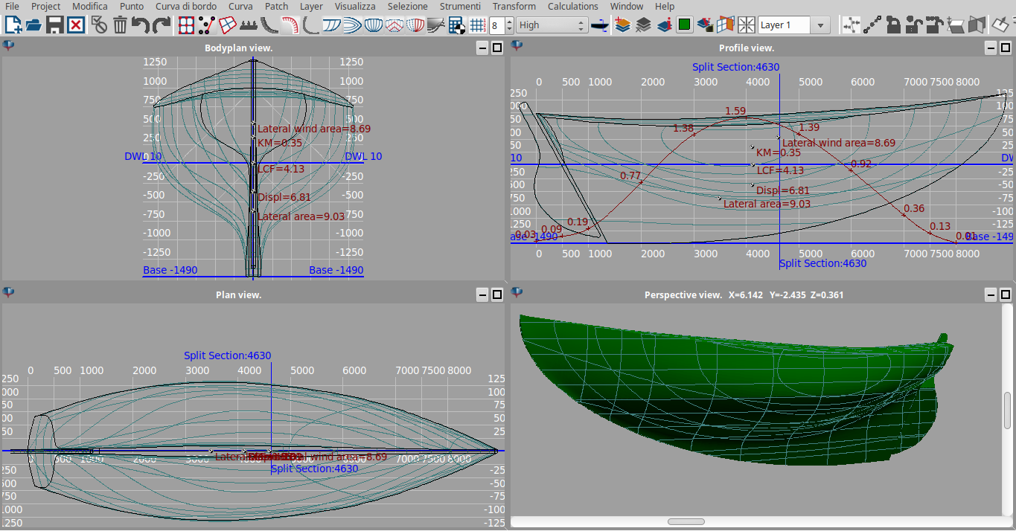This screenshot has height=531, width=1016.
Task: Expand the Layer 1 dropdown list
Action: pos(820,25)
